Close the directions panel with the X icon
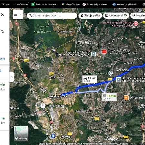The width and height of the screenshot is (145, 145). coord(3,15)
